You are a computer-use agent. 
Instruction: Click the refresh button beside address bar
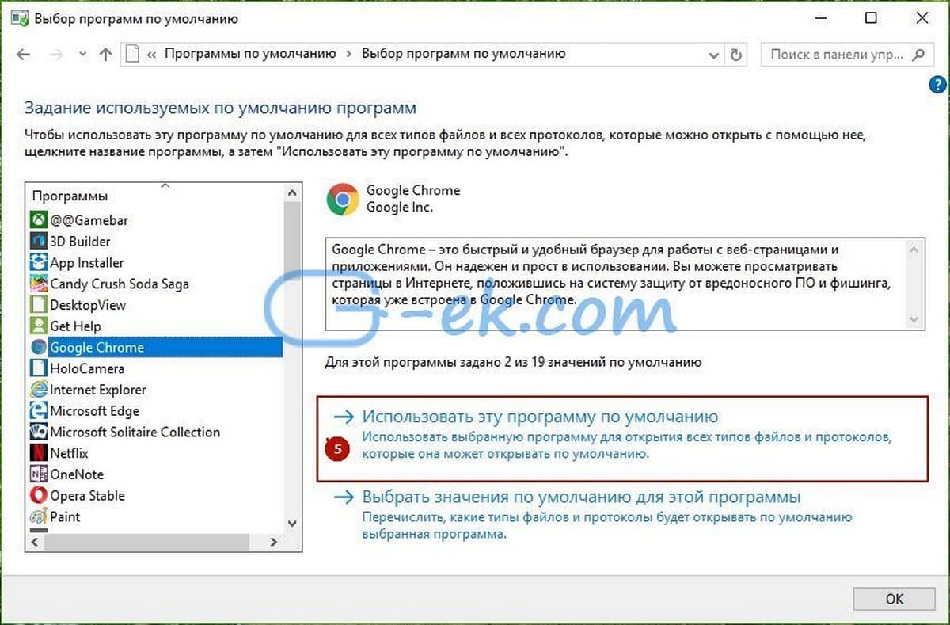pos(736,55)
